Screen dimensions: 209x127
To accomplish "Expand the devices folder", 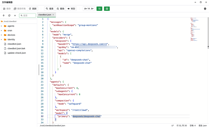I will (x=2, y=35).
